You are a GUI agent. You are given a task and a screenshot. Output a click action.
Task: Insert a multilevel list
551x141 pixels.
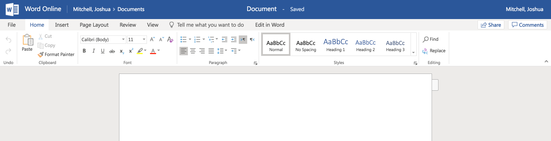tap(211, 39)
